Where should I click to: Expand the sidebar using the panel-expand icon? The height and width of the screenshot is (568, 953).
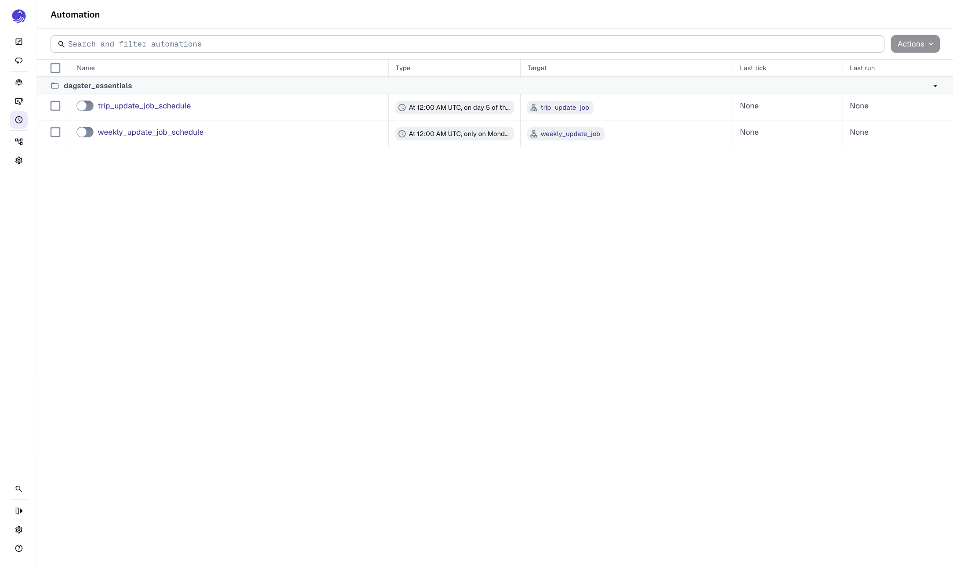tap(19, 510)
